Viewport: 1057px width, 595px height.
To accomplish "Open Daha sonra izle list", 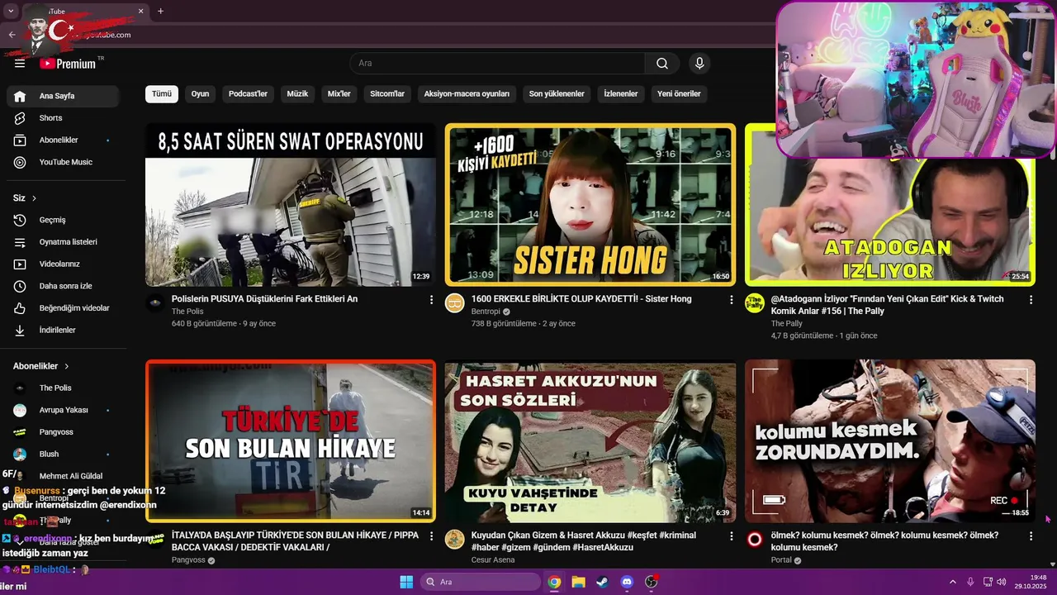I will (63, 286).
